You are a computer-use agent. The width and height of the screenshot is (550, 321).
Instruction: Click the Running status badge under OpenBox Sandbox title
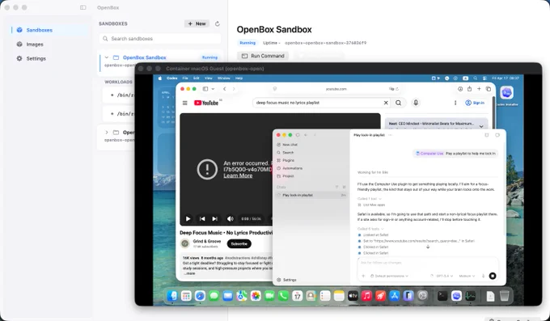[x=247, y=43]
